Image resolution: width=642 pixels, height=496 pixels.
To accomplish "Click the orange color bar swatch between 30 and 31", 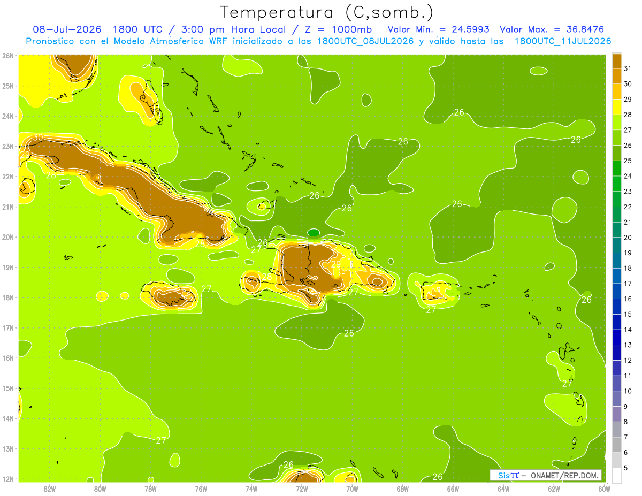I will pyautogui.click(x=617, y=76).
